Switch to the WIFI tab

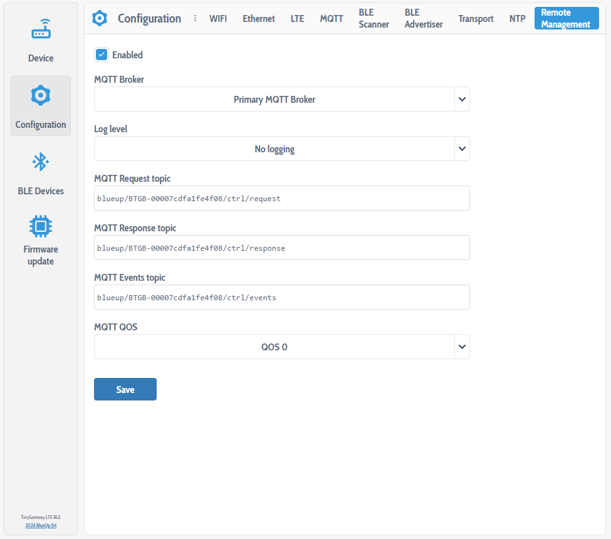point(218,18)
